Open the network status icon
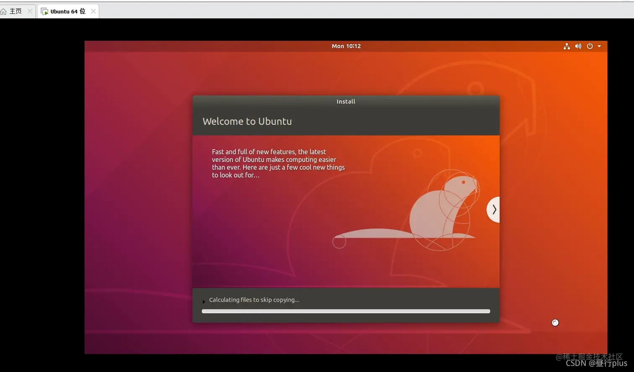Viewport: 634px width, 372px height. tap(566, 46)
